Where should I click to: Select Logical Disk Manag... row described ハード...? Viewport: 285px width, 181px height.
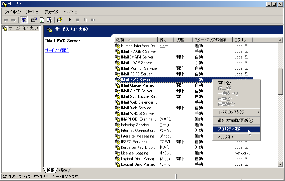184,164
